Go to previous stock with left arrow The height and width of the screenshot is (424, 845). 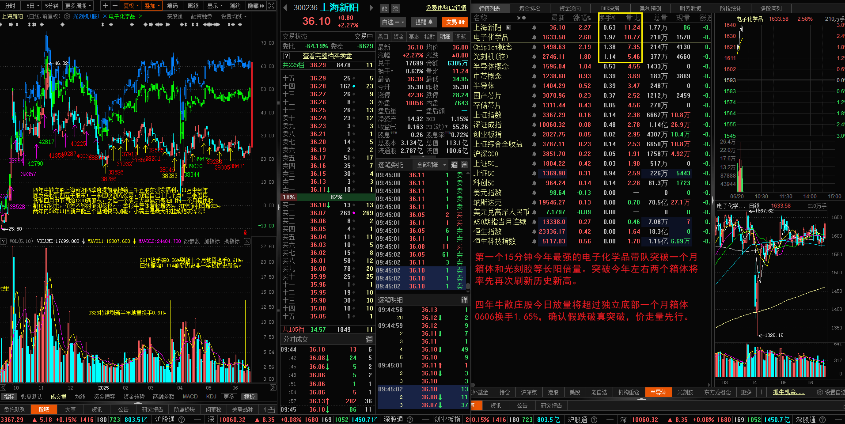285,8
